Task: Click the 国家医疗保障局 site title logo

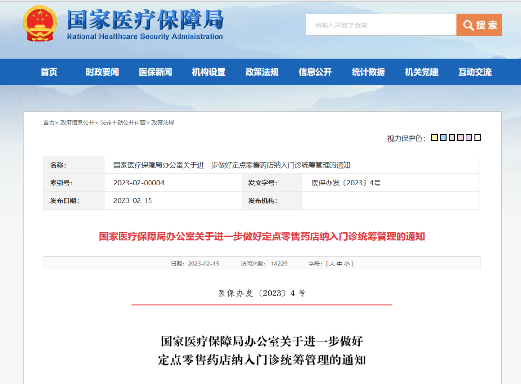Action: [x=145, y=24]
